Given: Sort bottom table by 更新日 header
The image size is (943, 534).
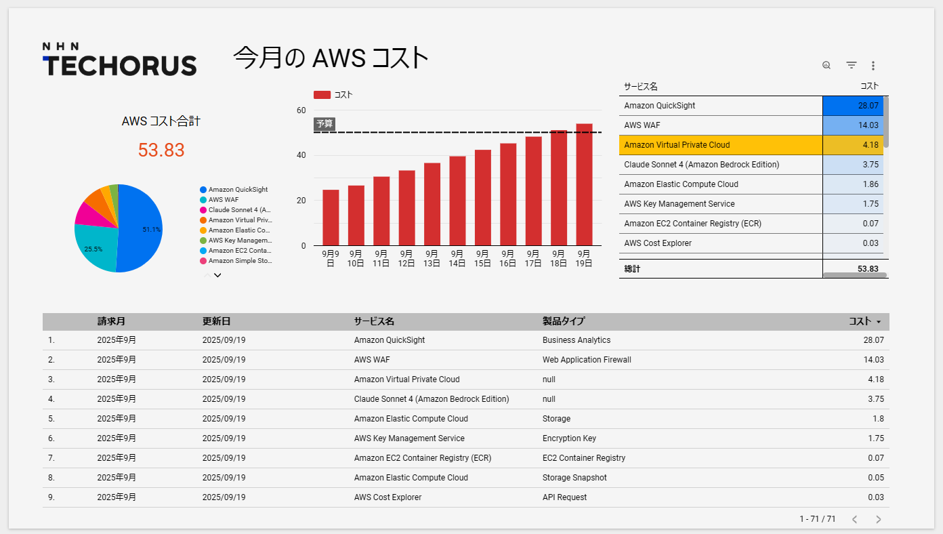Looking at the screenshot, I should click(217, 321).
